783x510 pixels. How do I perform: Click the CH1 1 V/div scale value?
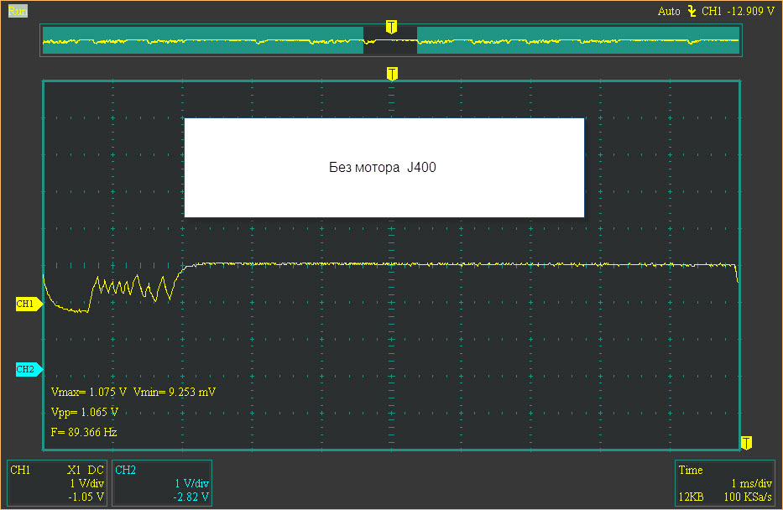point(87,483)
